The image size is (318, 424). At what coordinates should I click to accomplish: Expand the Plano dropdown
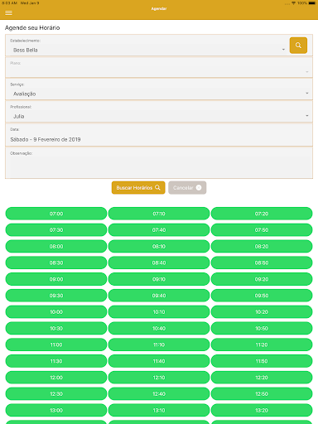(159, 68)
